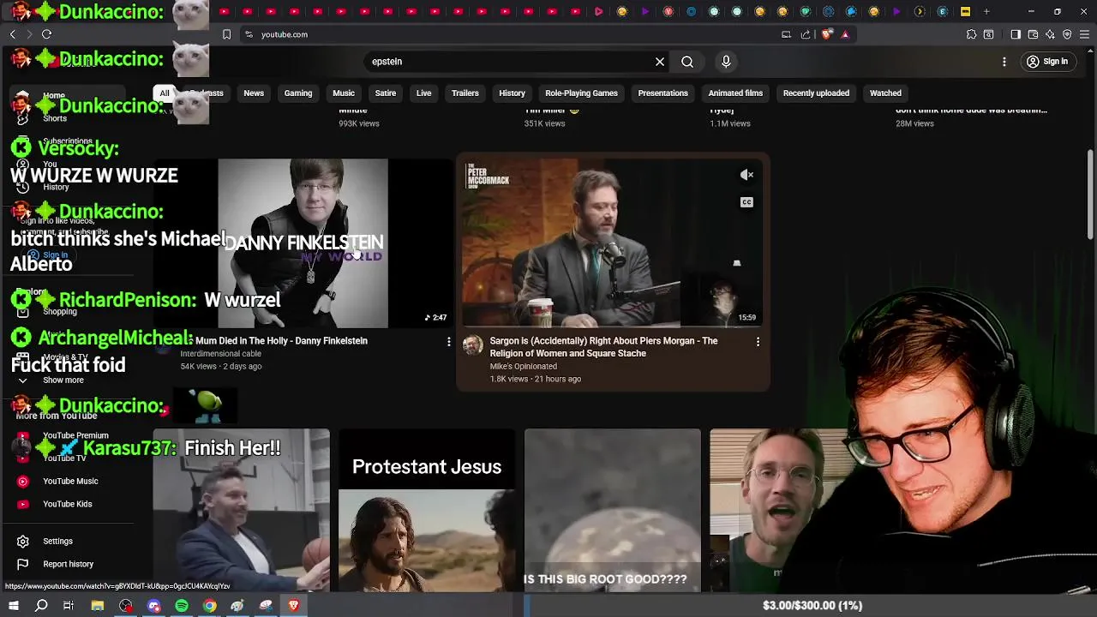Select the Satire filter chip
Viewport: 1097px width, 617px height.
coord(386,93)
